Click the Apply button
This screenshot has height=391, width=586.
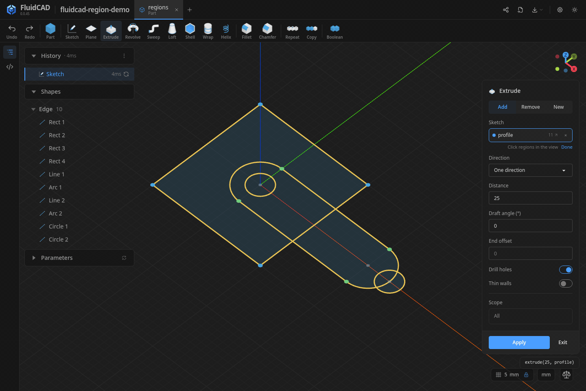tap(519, 343)
